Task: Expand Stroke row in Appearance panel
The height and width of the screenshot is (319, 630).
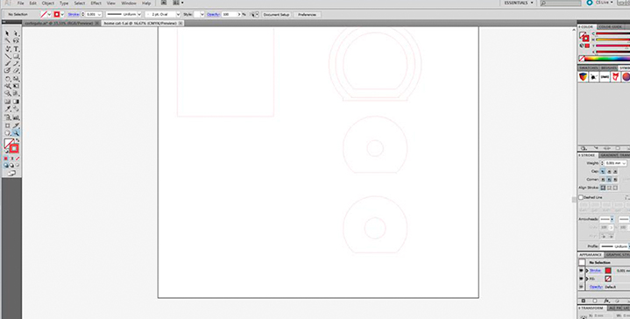Action: tap(587, 271)
